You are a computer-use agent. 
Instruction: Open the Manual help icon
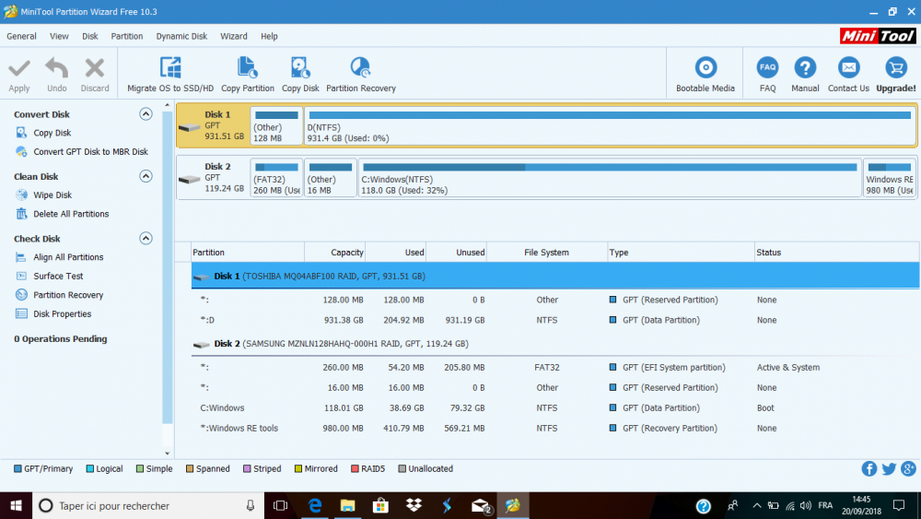[805, 68]
